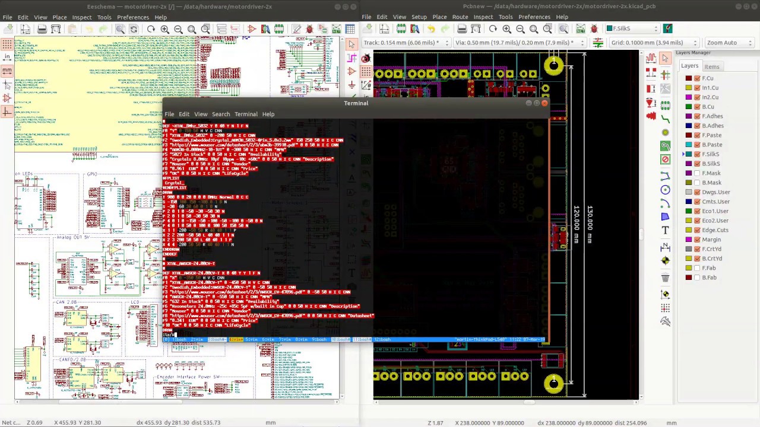Select the Add keepout area tool in Pcbnew
760x427 pixels.
[665, 160]
